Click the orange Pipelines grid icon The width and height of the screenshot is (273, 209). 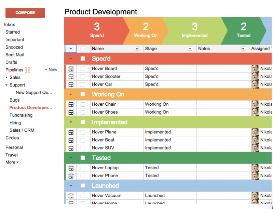(x=27, y=70)
